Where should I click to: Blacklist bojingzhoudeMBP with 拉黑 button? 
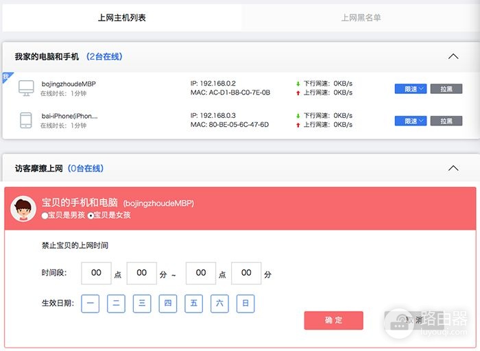[x=446, y=88]
